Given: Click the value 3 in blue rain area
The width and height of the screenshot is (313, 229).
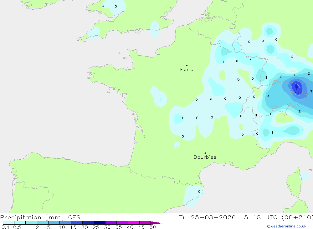Looking at the screenshot, I should 269,96.
